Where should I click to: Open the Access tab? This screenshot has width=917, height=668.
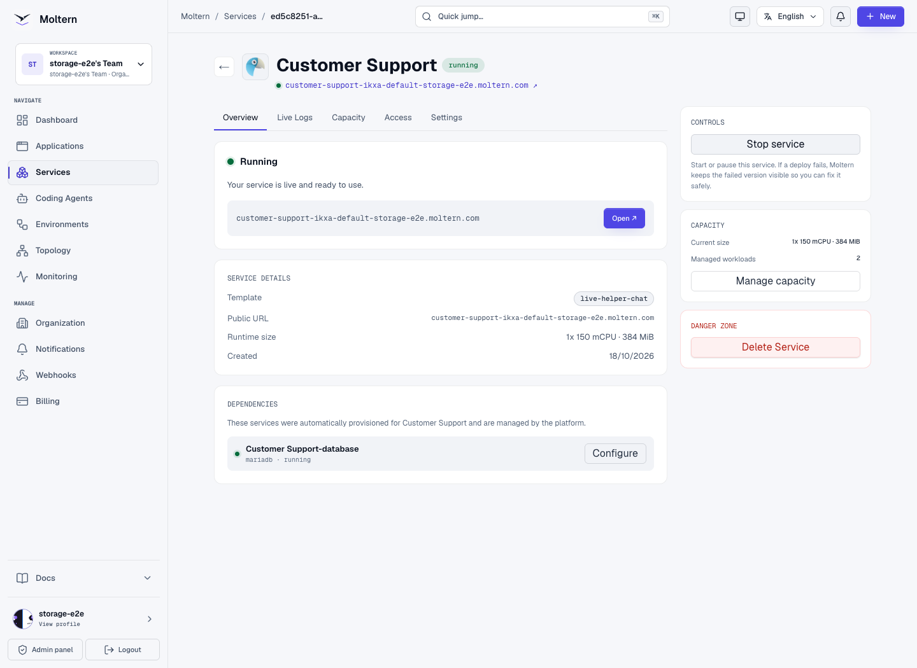click(x=398, y=118)
